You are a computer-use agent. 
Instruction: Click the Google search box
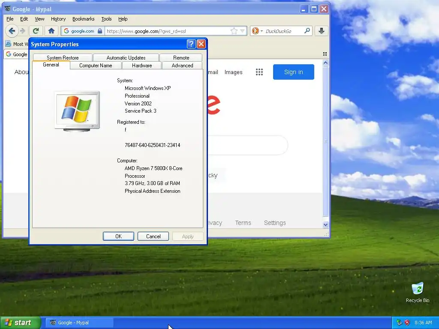coord(248,145)
